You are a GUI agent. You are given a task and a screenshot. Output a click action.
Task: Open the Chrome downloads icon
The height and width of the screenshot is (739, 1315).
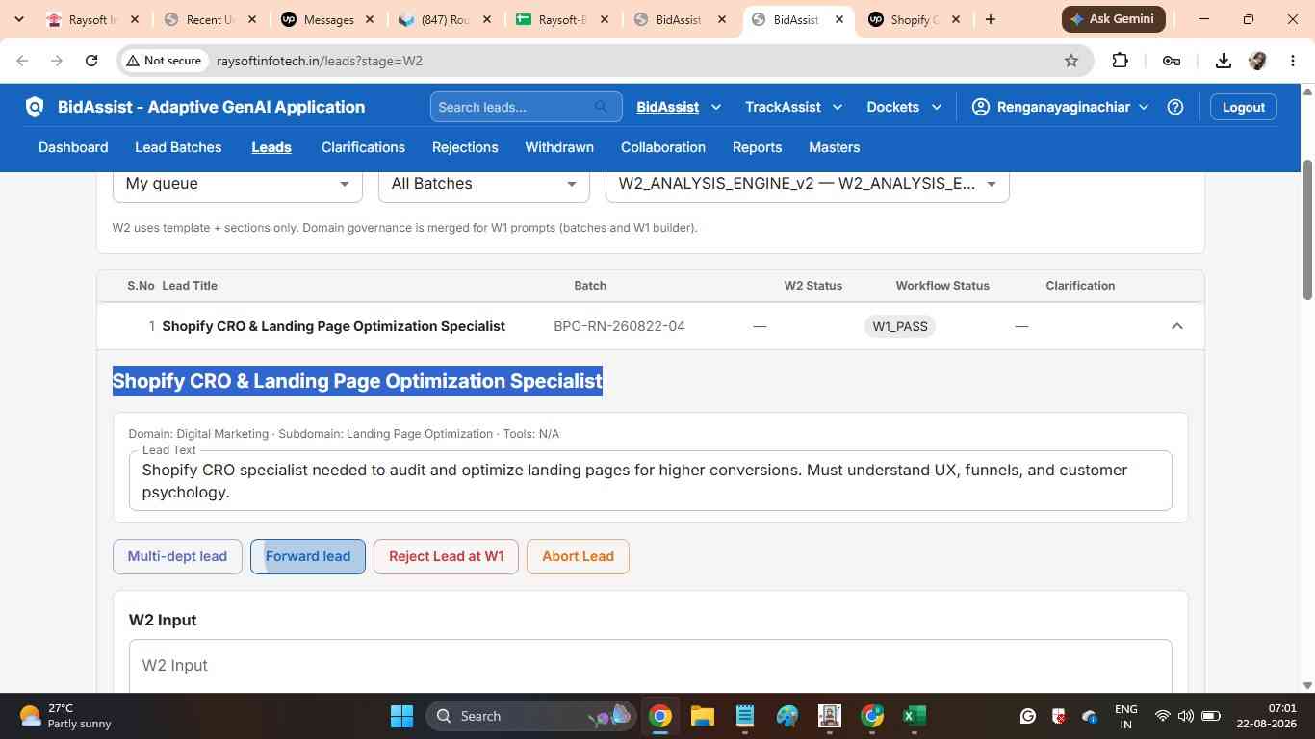coord(1223,61)
